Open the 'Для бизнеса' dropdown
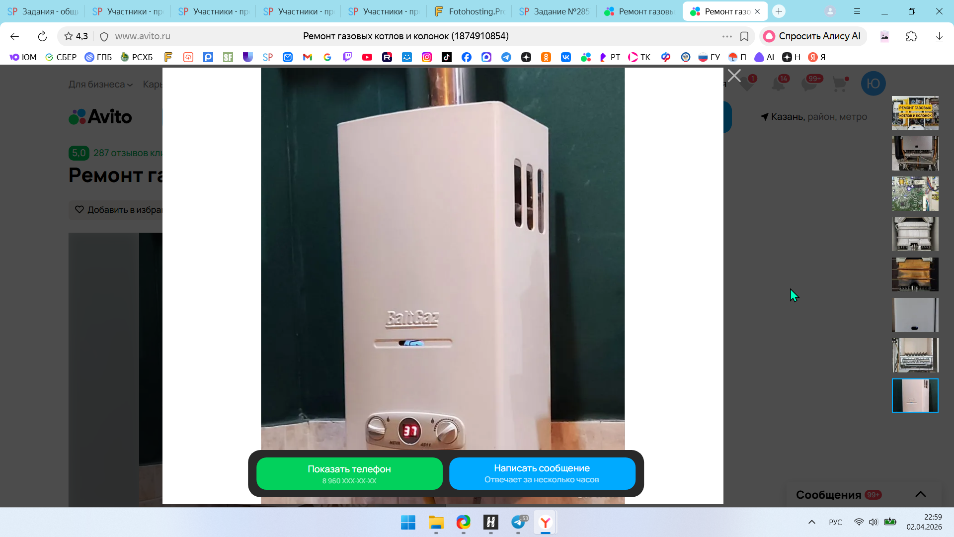Viewport: 954px width, 537px height. [100, 85]
